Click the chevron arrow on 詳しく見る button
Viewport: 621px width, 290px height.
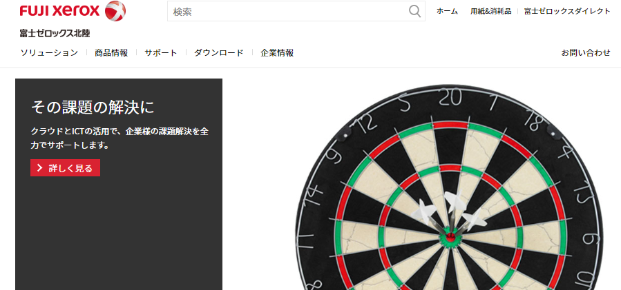[x=39, y=168]
